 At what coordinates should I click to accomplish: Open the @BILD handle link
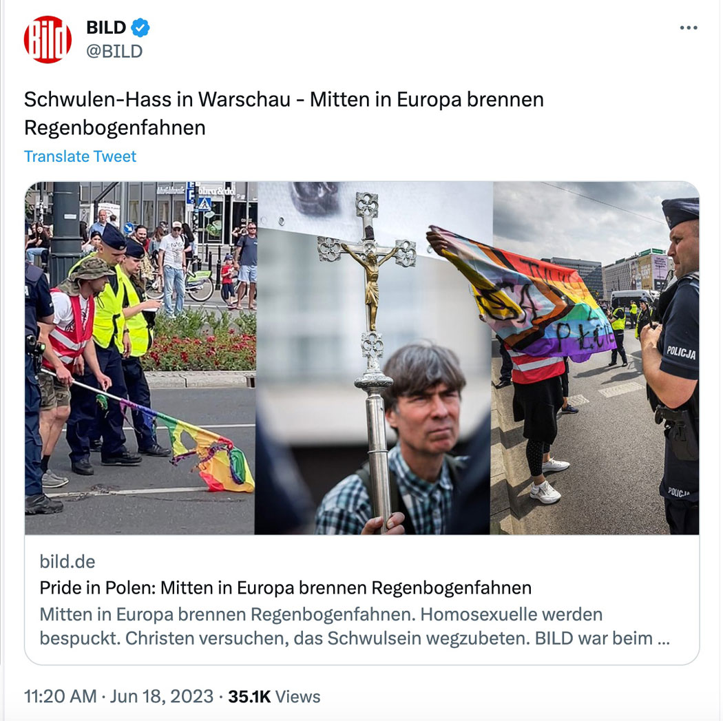point(114,51)
